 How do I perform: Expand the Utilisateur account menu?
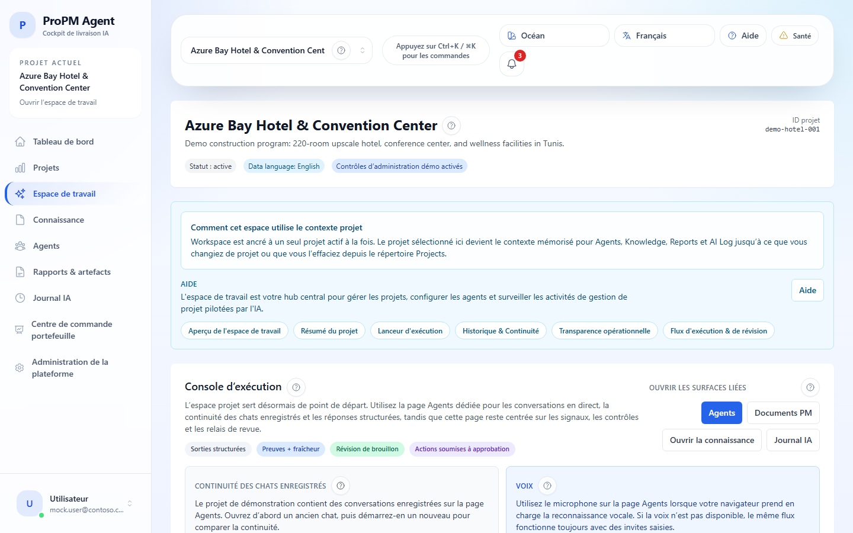click(x=130, y=504)
